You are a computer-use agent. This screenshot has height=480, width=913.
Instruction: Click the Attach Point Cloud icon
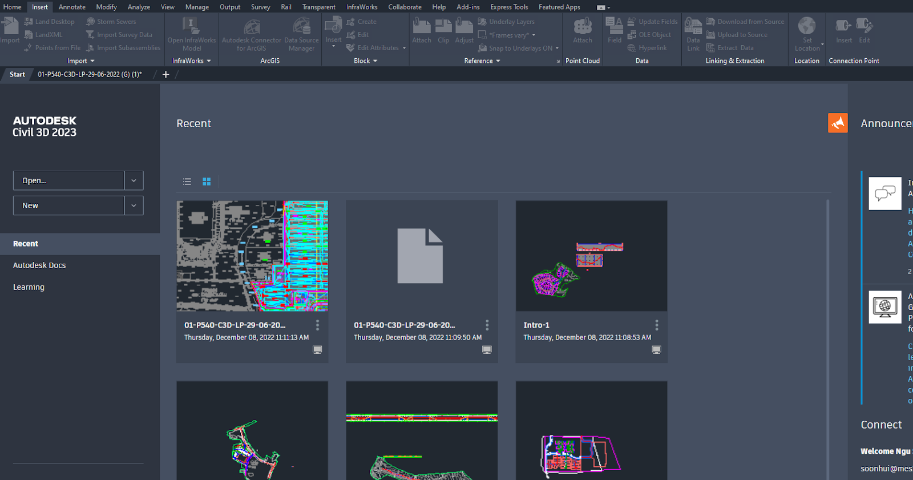tap(582, 27)
